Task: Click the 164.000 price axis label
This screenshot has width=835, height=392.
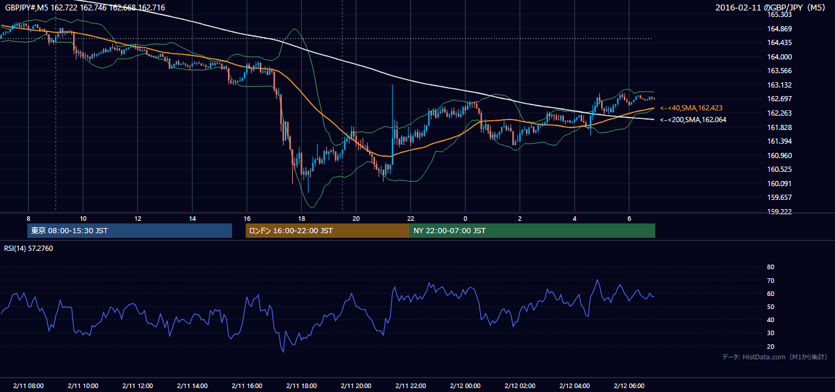Action: (x=779, y=57)
